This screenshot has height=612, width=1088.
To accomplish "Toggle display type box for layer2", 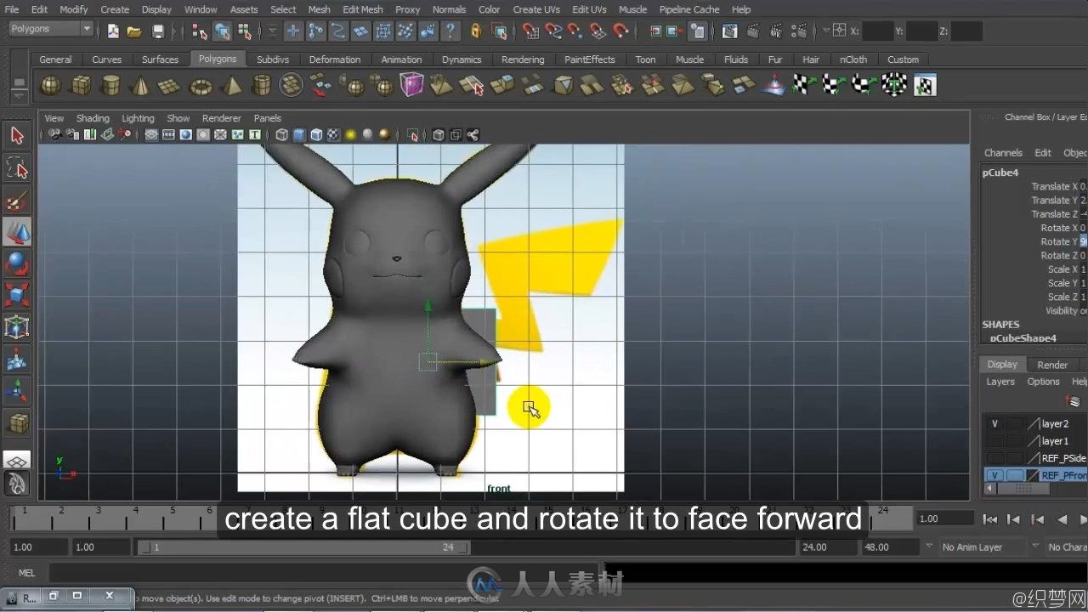I will pos(1015,423).
